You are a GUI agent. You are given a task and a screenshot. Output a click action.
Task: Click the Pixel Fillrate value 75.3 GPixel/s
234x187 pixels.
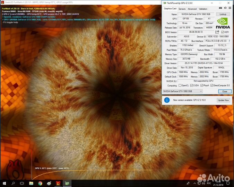186,50
